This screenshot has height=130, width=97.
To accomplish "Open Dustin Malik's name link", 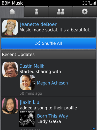I will click(32, 66).
